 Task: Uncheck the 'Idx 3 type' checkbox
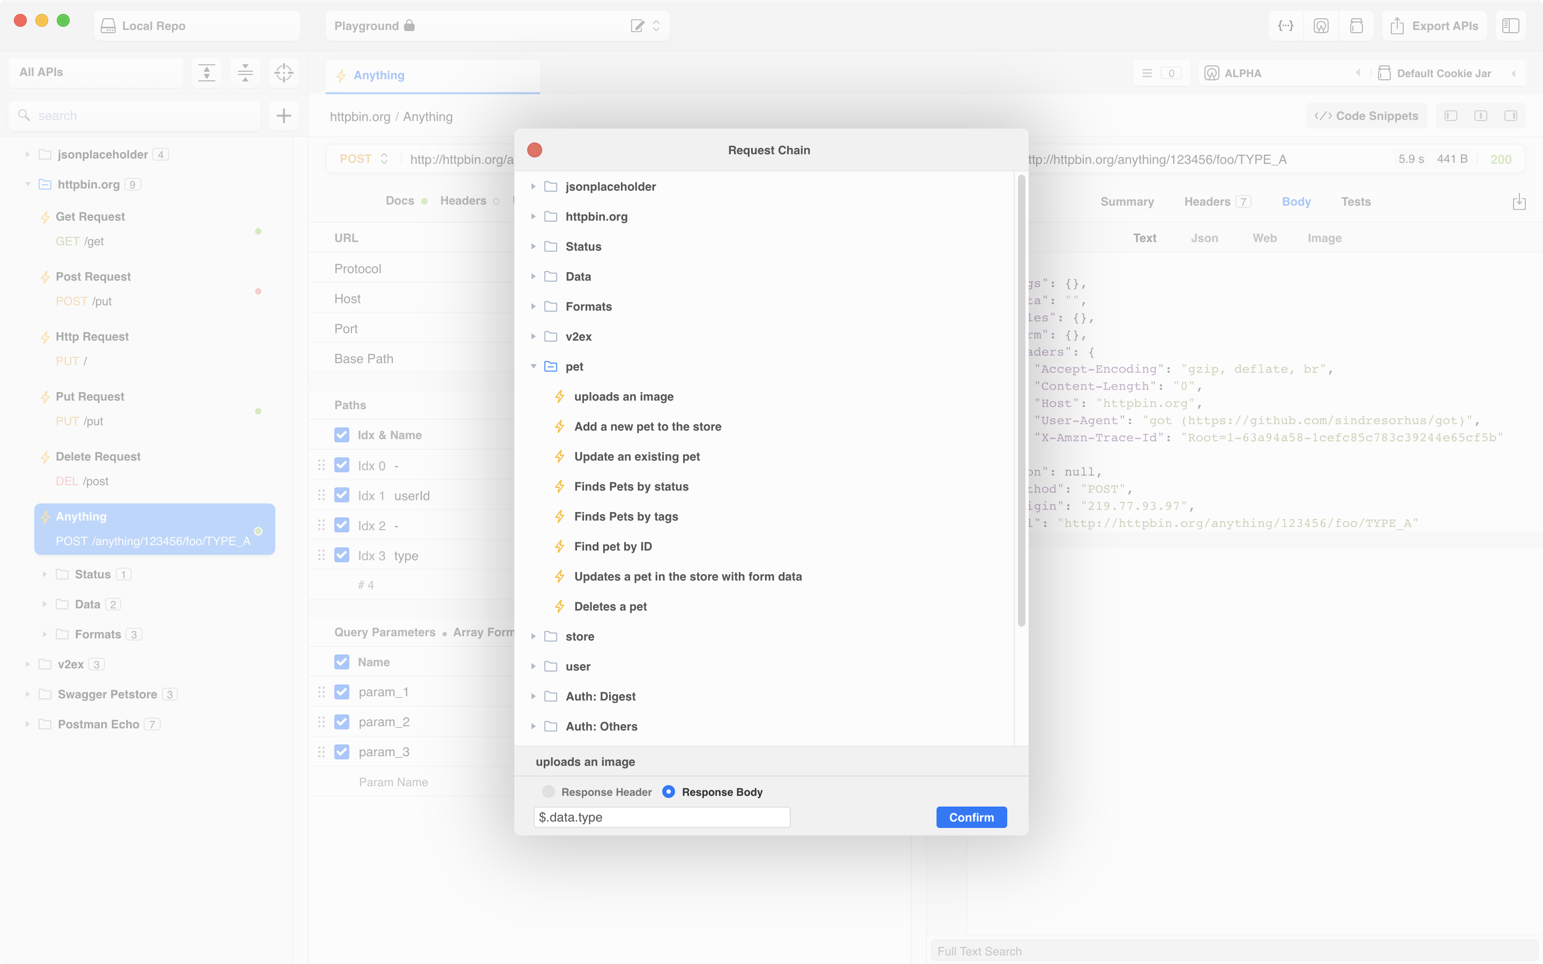(x=342, y=555)
